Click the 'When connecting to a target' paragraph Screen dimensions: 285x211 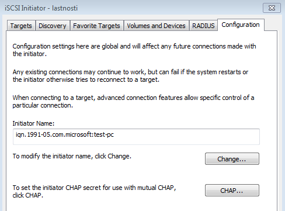pos(133,101)
